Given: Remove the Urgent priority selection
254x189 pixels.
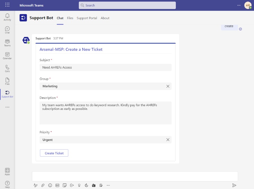Looking at the screenshot, I should (x=168, y=140).
